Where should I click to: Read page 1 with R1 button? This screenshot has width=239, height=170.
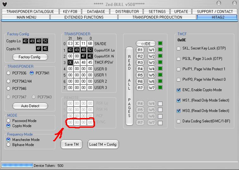[140, 50]
